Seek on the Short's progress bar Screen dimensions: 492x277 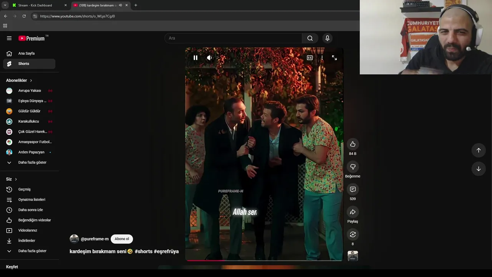click(x=264, y=260)
